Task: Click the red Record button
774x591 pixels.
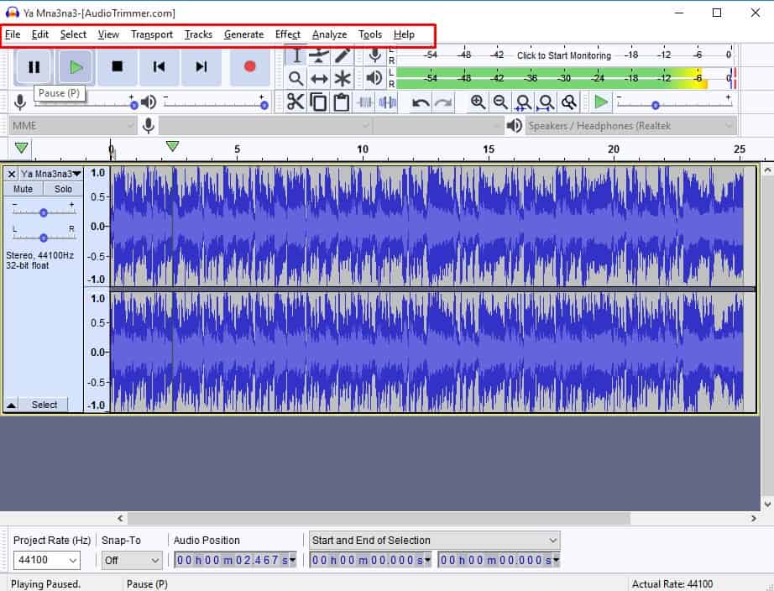Action: click(x=249, y=66)
